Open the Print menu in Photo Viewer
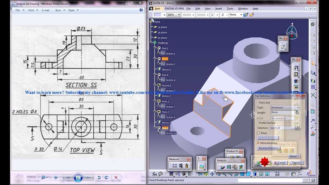Viewport: 329px width, 185px height. 32,10
